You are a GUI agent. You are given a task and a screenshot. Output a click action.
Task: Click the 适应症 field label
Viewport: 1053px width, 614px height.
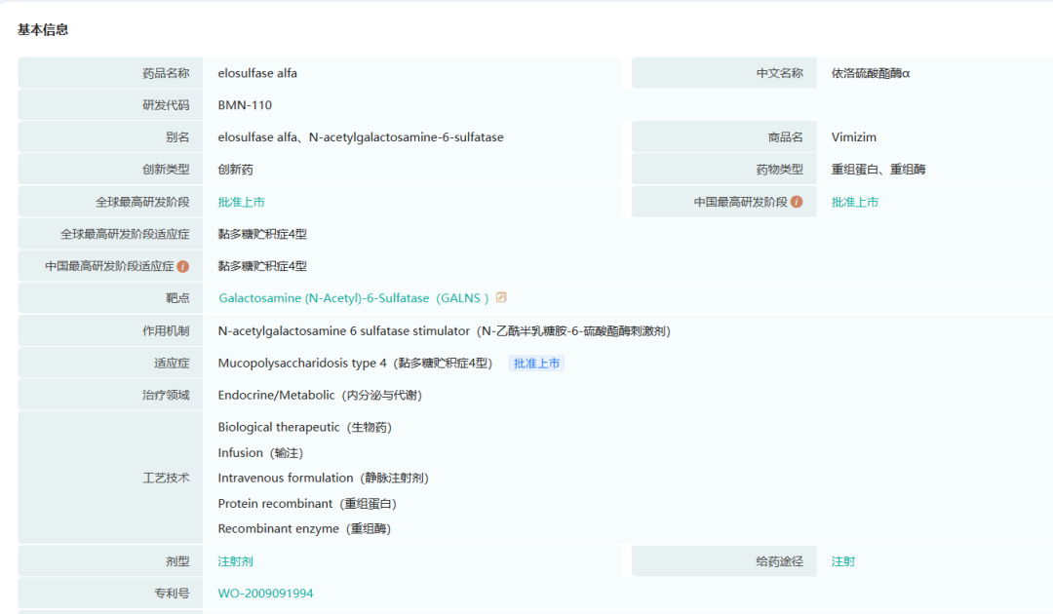172,363
